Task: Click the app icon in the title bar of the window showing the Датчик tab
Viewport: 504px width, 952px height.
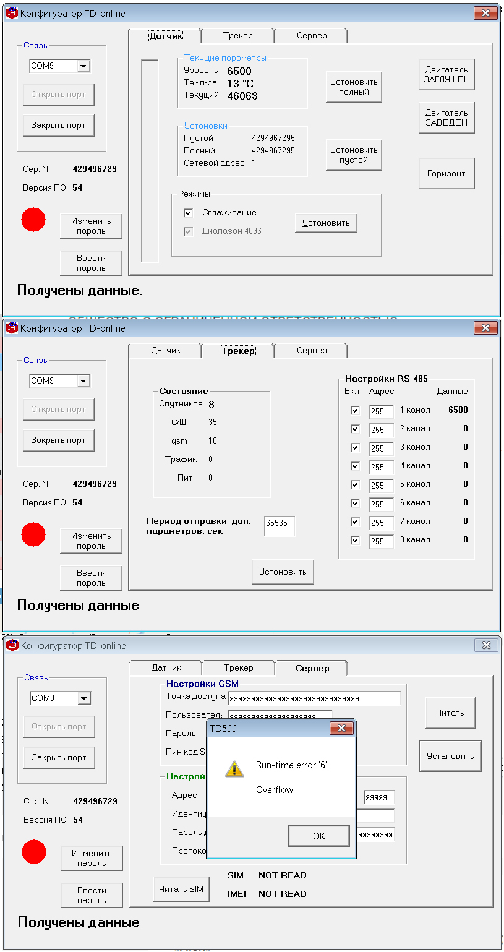Action: 12,13
